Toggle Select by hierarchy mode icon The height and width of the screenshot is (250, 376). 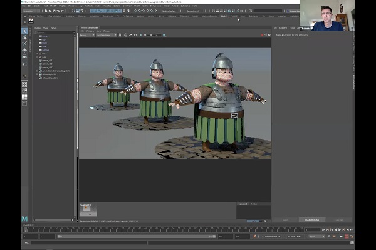73,11
